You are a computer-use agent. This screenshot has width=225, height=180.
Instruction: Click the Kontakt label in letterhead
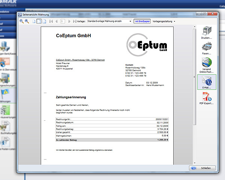129,65
